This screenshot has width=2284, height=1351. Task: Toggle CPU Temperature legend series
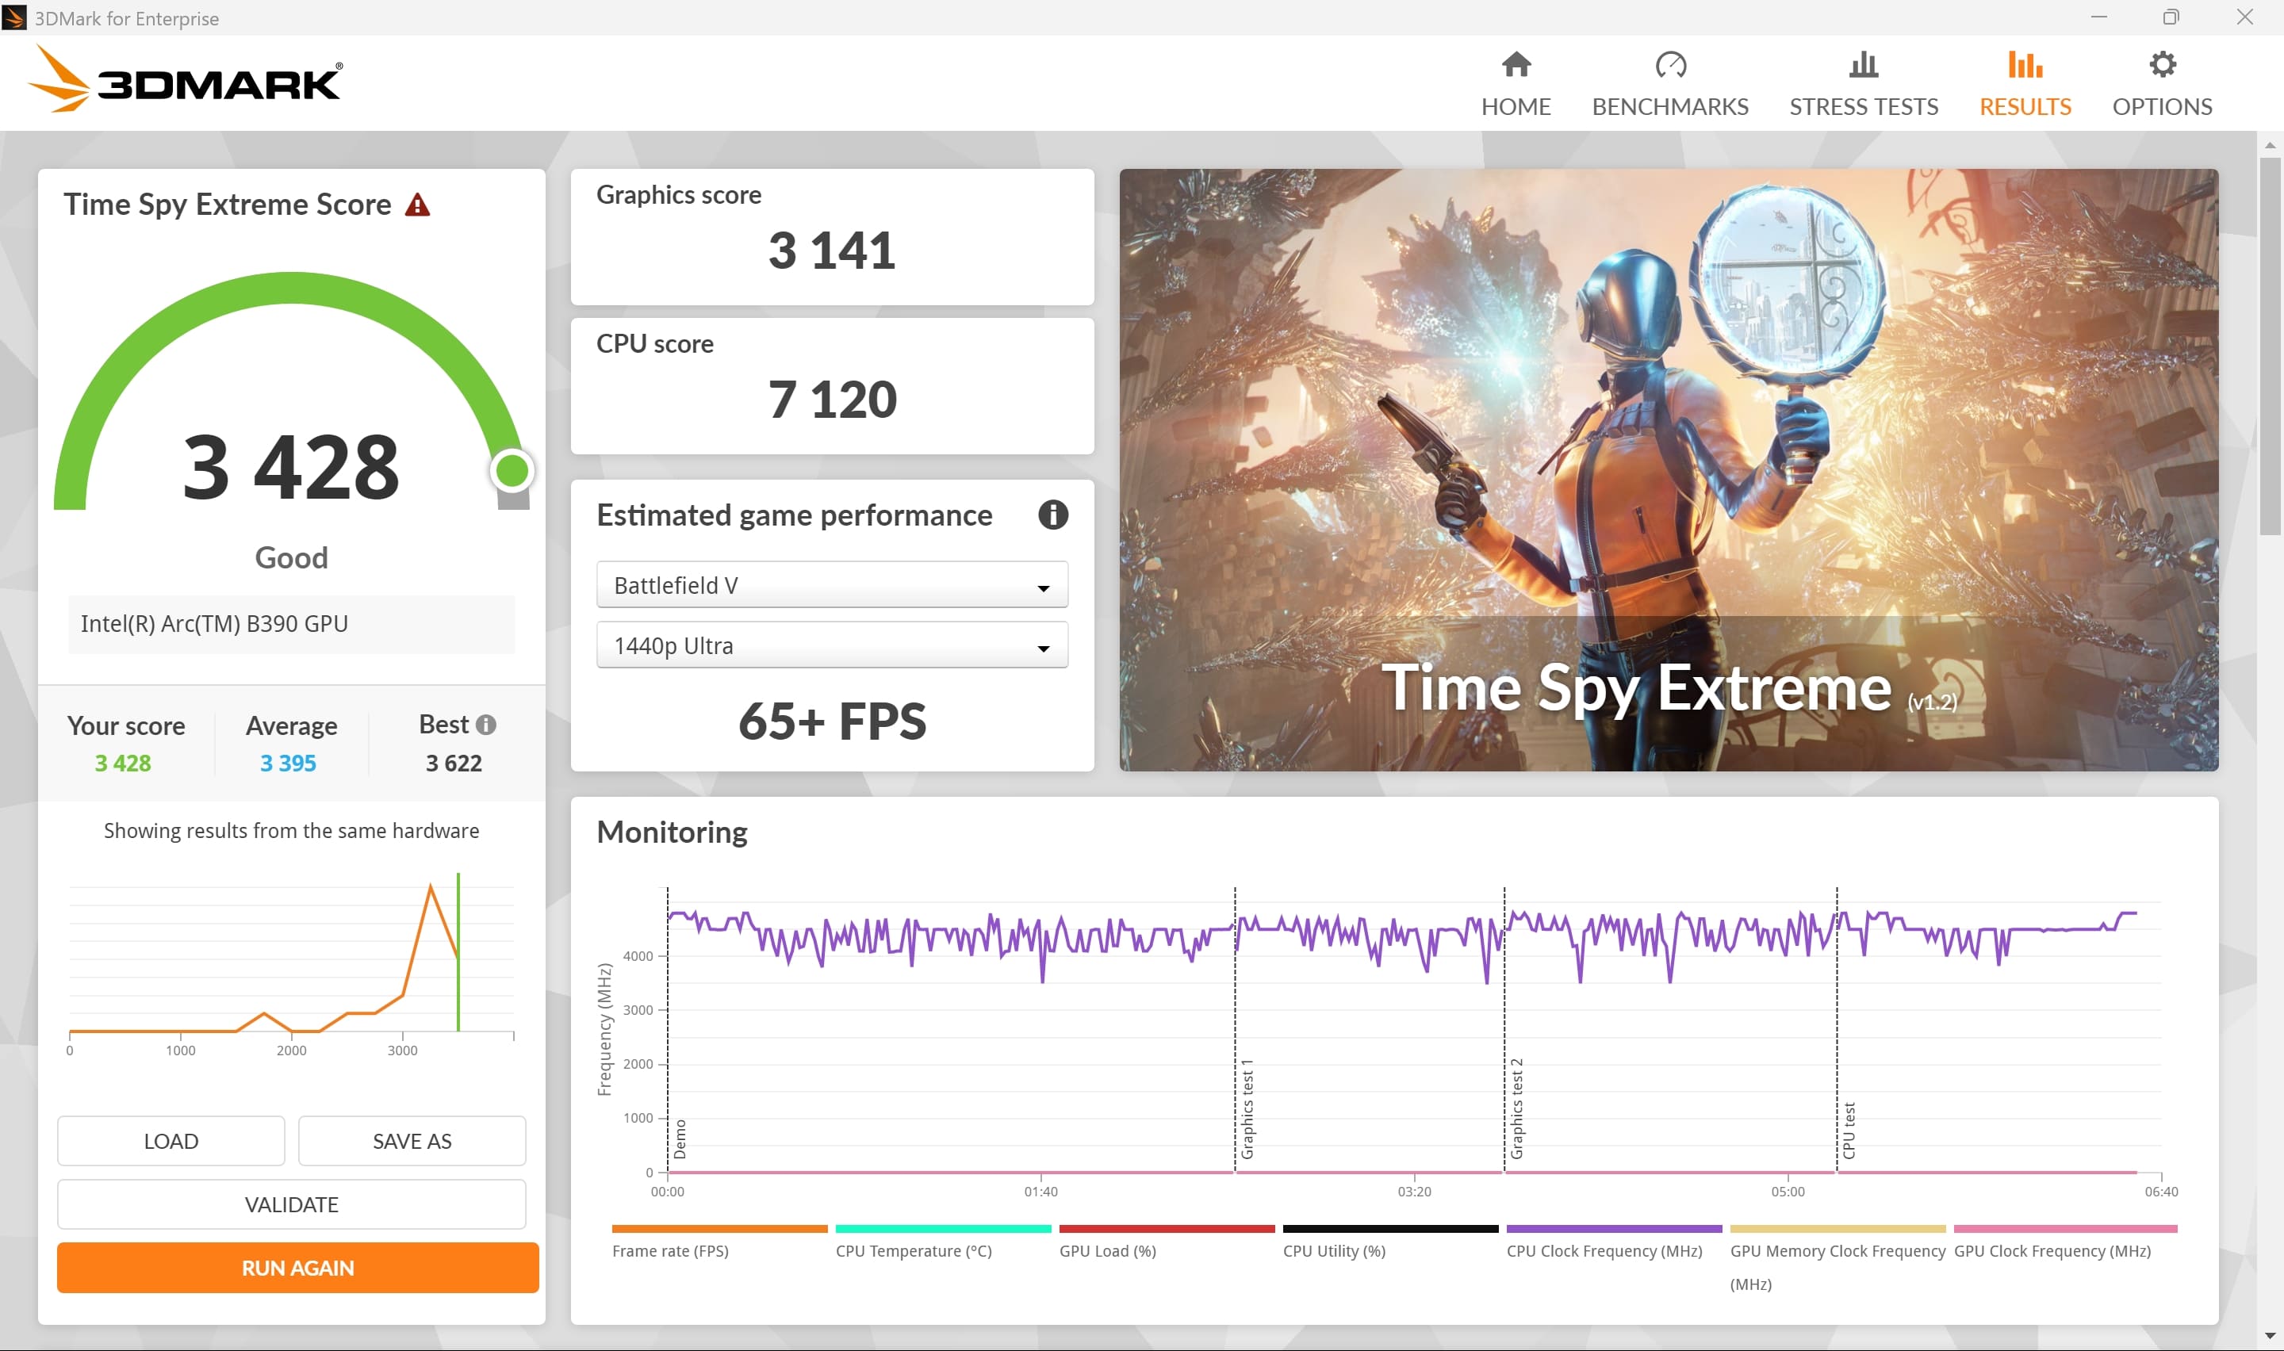coord(913,1250)
